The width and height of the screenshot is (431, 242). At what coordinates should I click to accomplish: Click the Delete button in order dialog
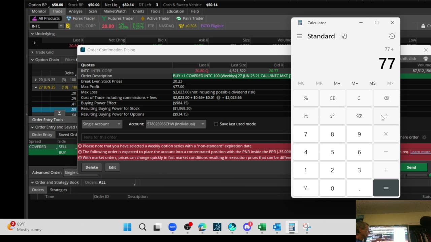click(x=92, y=167)
